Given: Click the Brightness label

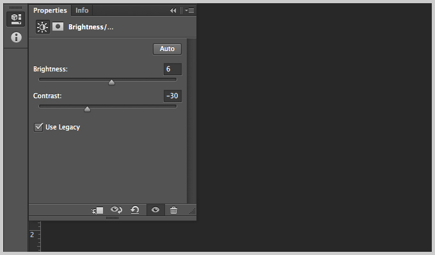Looking at the screenshot, I should point(51,69).
